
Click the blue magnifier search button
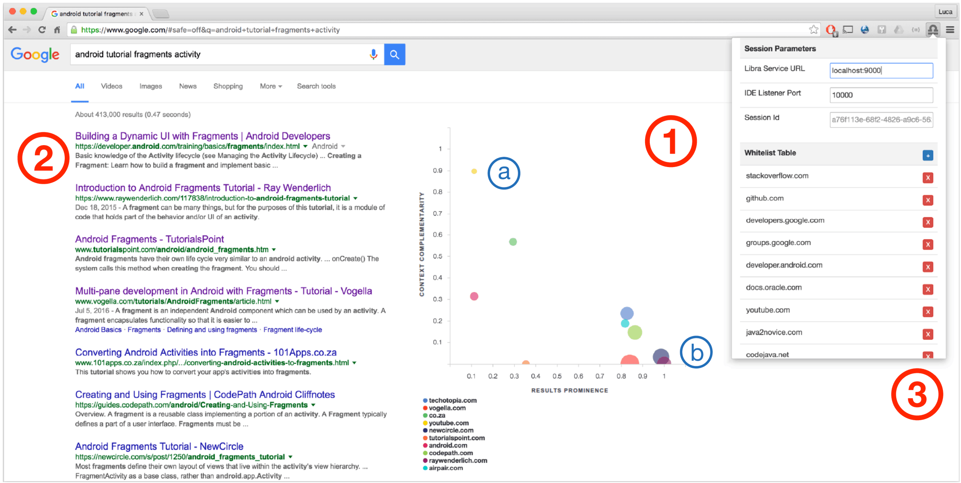click(x=394, y=54)
